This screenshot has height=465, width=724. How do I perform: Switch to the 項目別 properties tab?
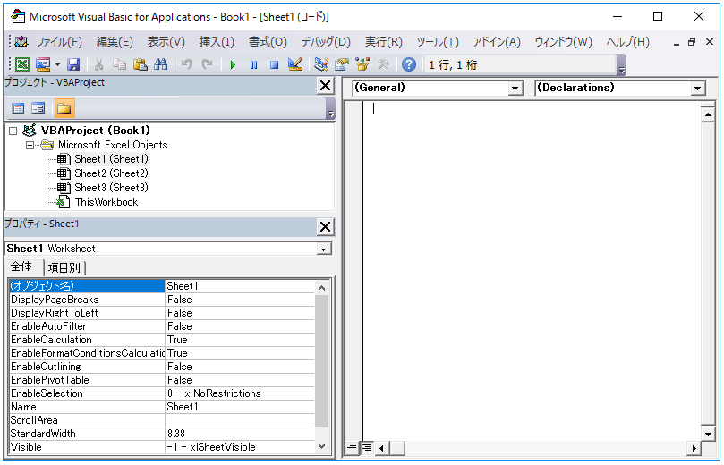tap(64, 267)
